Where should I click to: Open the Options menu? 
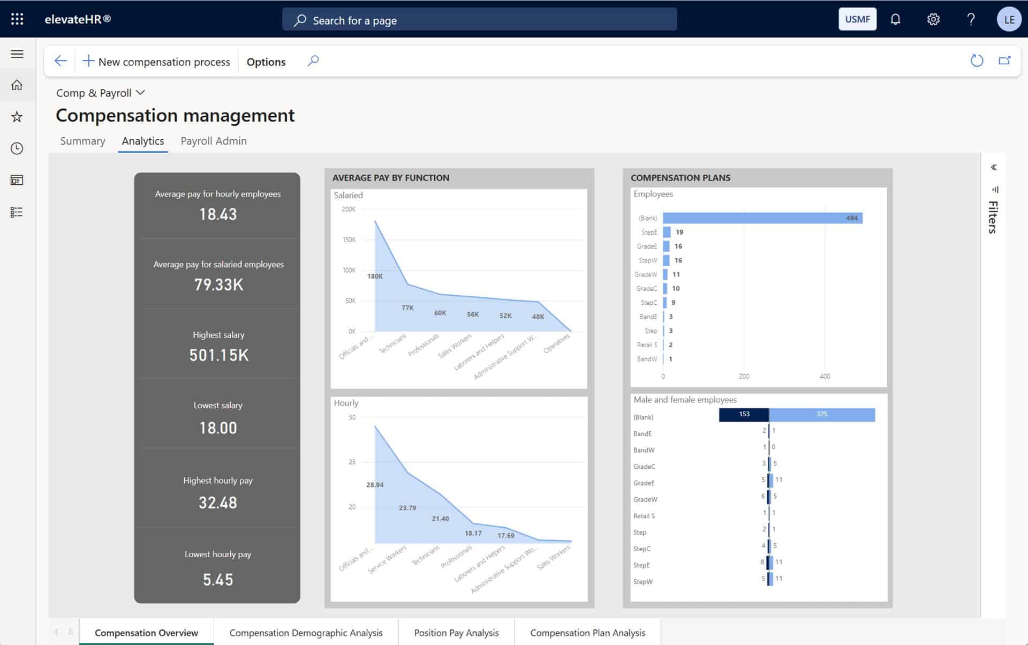tap(266, 62)
